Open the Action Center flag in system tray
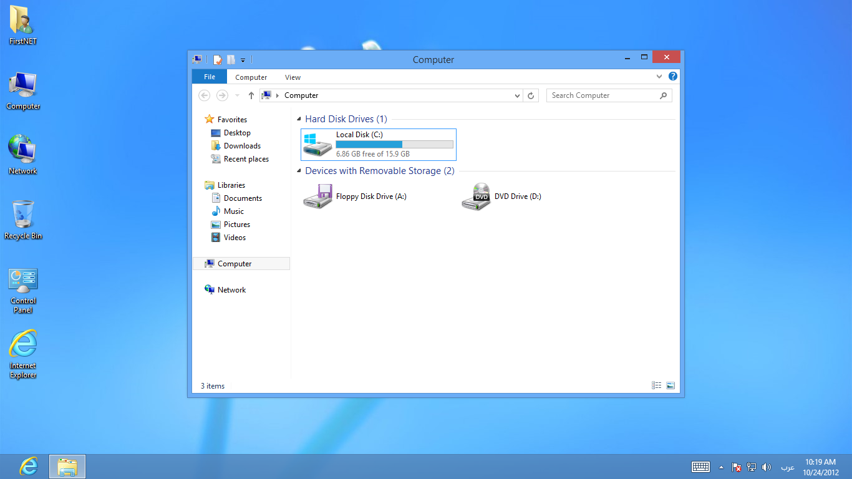The height and width of the screenshot is (479, 852). point(736,466)
